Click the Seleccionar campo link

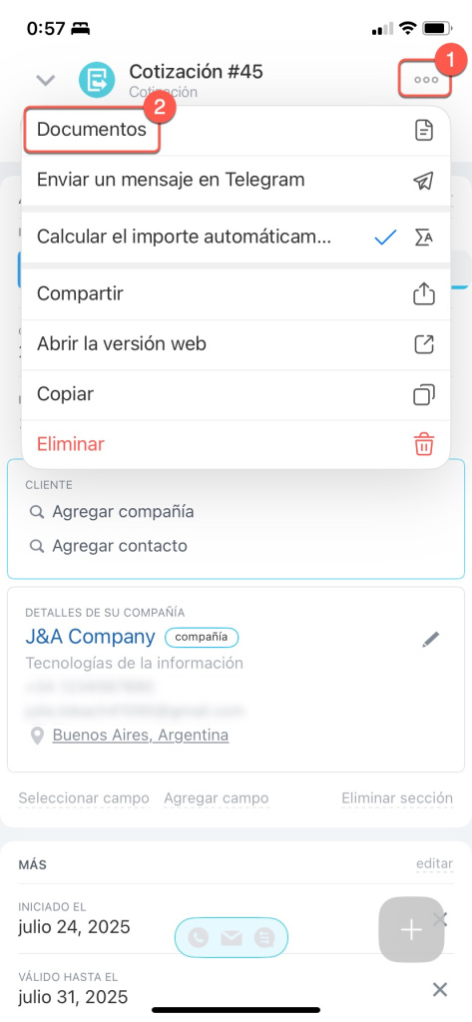[84, 798]
